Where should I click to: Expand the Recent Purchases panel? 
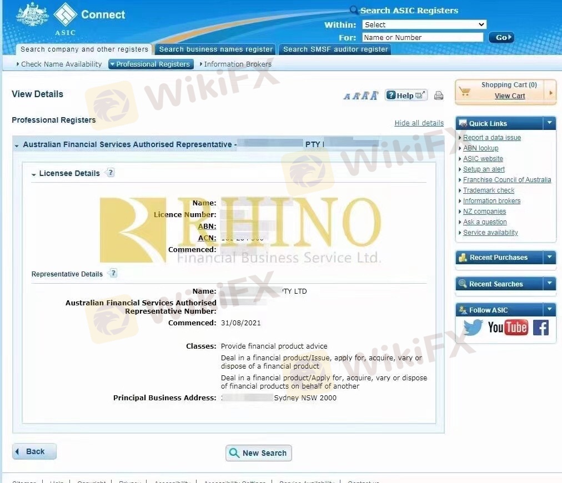click(x=549, y=257)
